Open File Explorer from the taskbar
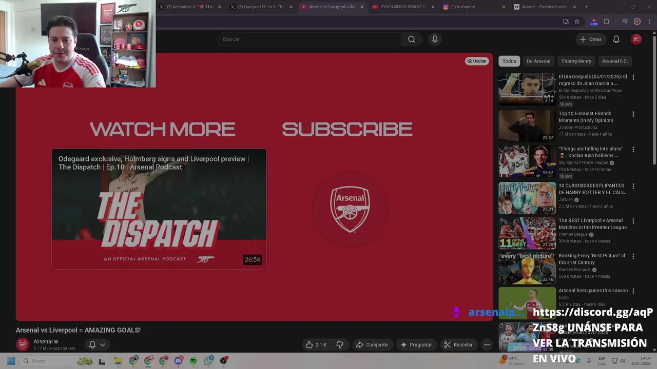 point(118,361)
